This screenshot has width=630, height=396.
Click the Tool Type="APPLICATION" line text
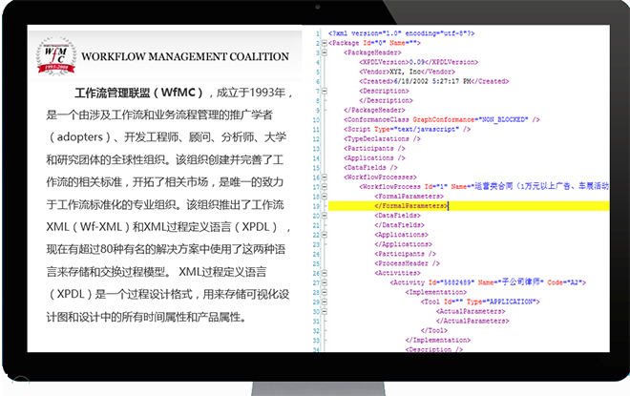click(480, 302)
